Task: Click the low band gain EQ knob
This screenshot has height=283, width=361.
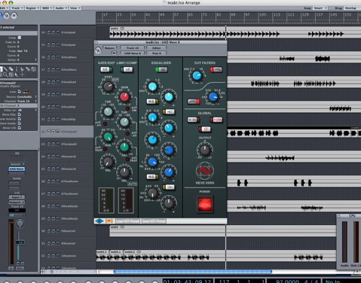Action: point(169,203)
